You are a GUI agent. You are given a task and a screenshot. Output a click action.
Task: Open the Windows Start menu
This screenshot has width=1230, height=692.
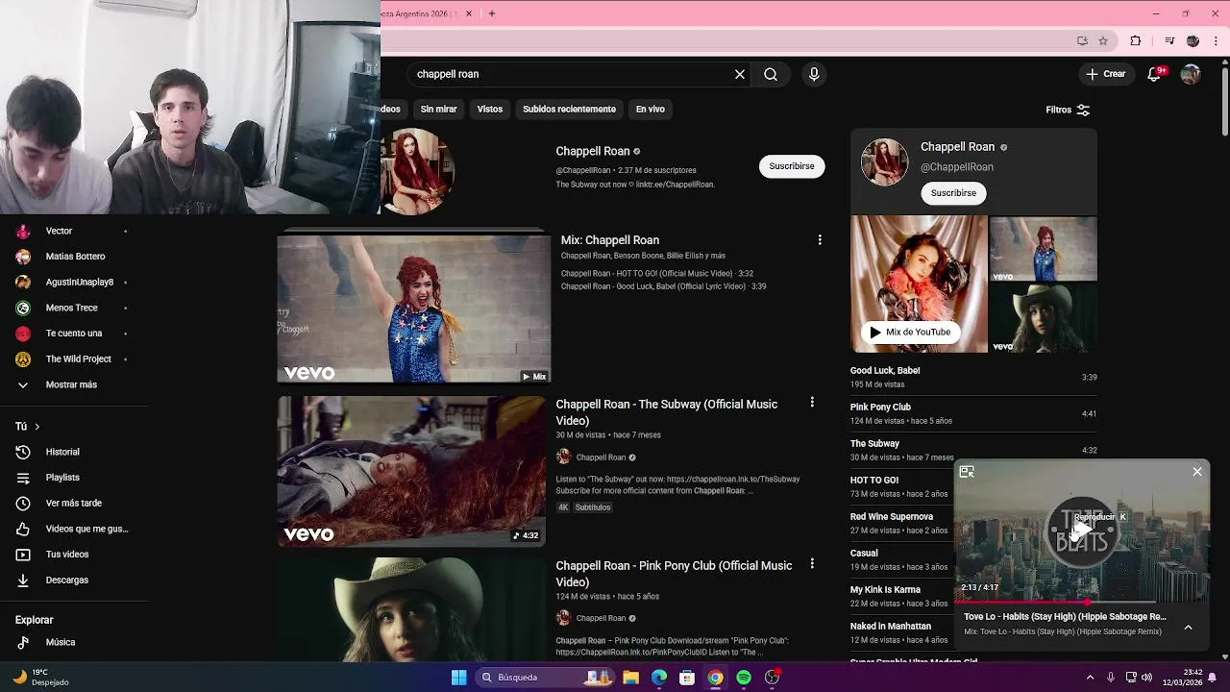[x=459, y=678]
